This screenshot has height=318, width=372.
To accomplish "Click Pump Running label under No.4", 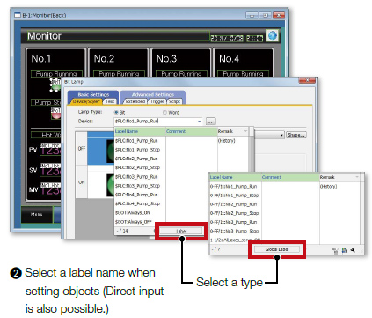I will (243, 74).
